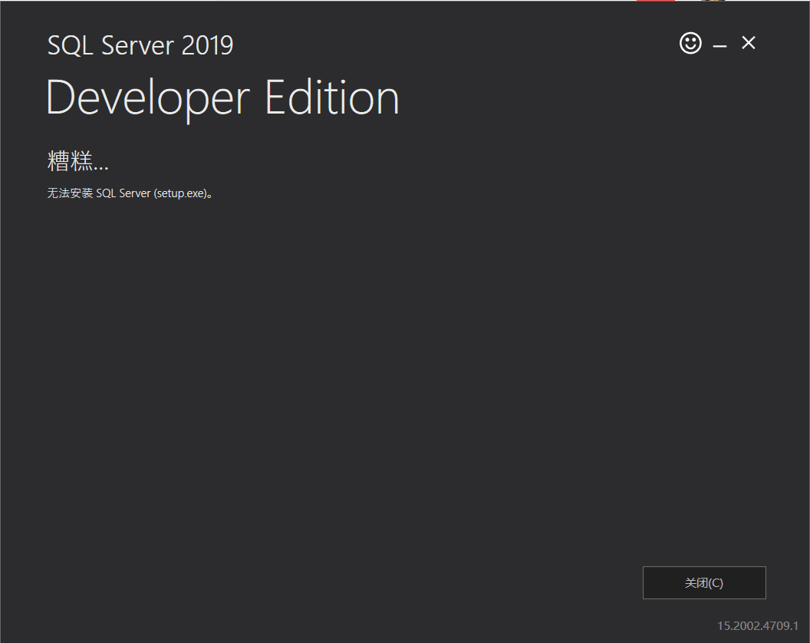The width and height of the screenshot is (810, 643).
Task: Click the 关闭(C) button
Action: [704, 582]
